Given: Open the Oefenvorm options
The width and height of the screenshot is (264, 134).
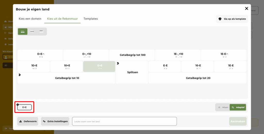Looking at the screenshot, I should [28, 121].
